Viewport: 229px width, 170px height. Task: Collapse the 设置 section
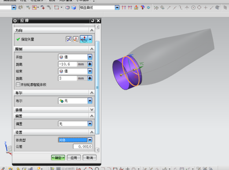[92, 132]
